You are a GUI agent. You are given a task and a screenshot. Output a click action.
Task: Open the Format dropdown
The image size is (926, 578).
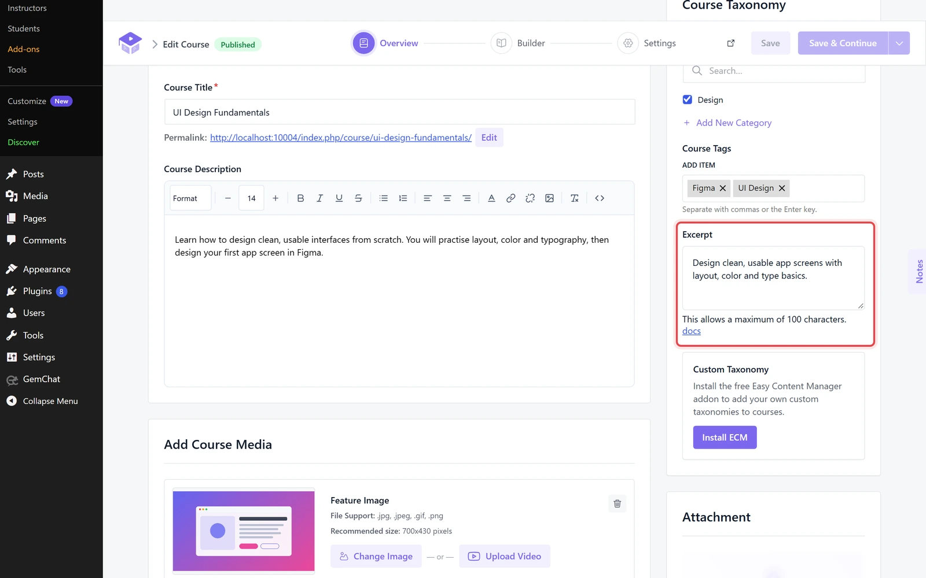(x=190, y=198)
